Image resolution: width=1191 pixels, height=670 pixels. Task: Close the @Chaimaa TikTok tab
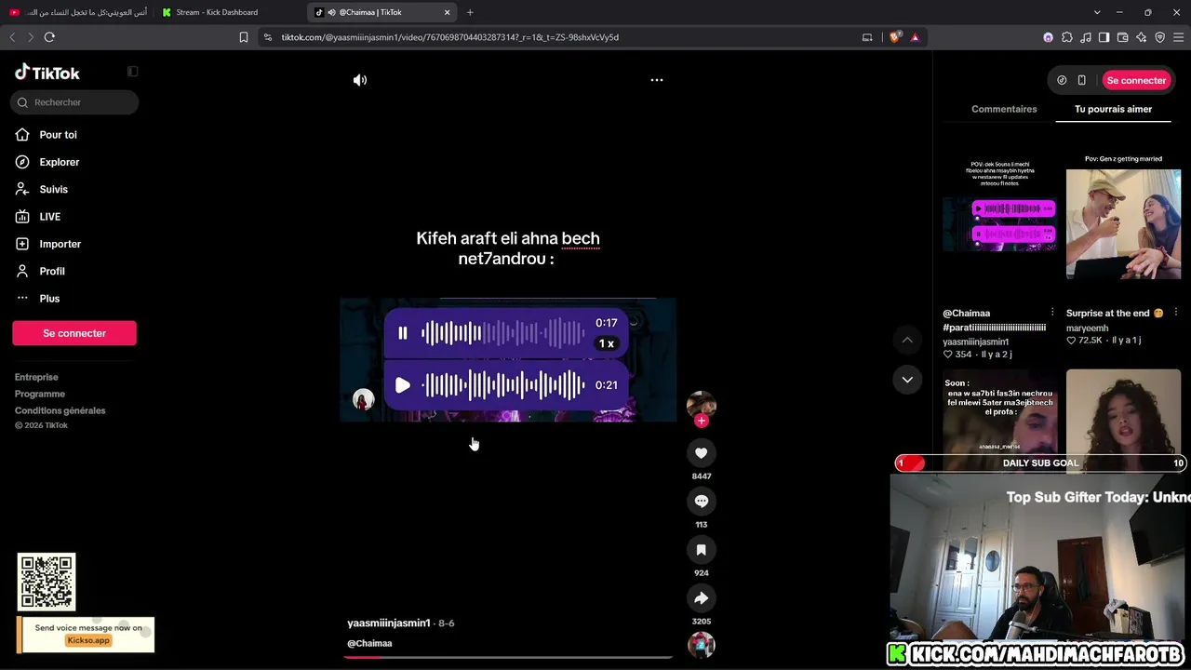click(447, 12)
